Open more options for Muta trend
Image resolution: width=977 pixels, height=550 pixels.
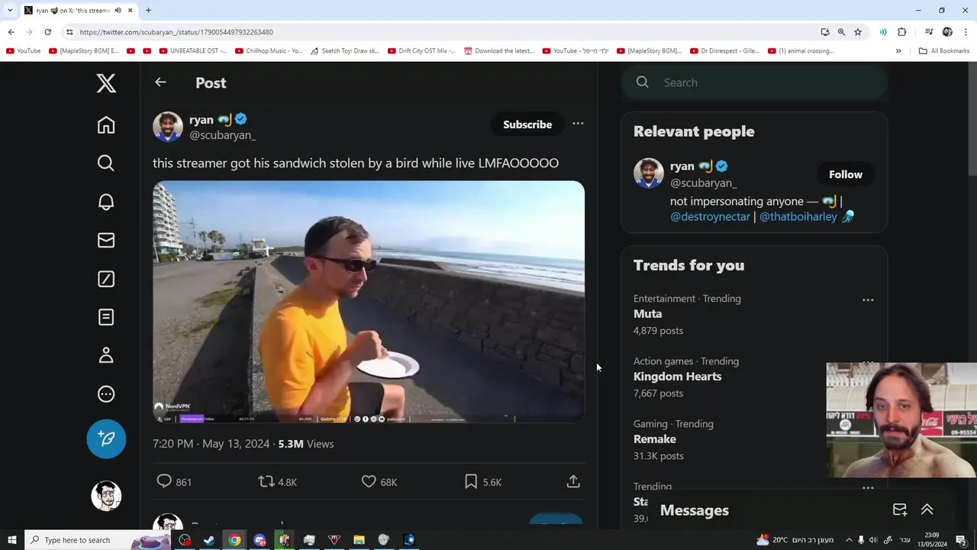[x=868, y=300]
